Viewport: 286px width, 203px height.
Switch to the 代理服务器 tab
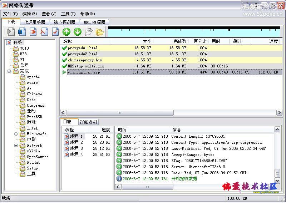point(35,22)
